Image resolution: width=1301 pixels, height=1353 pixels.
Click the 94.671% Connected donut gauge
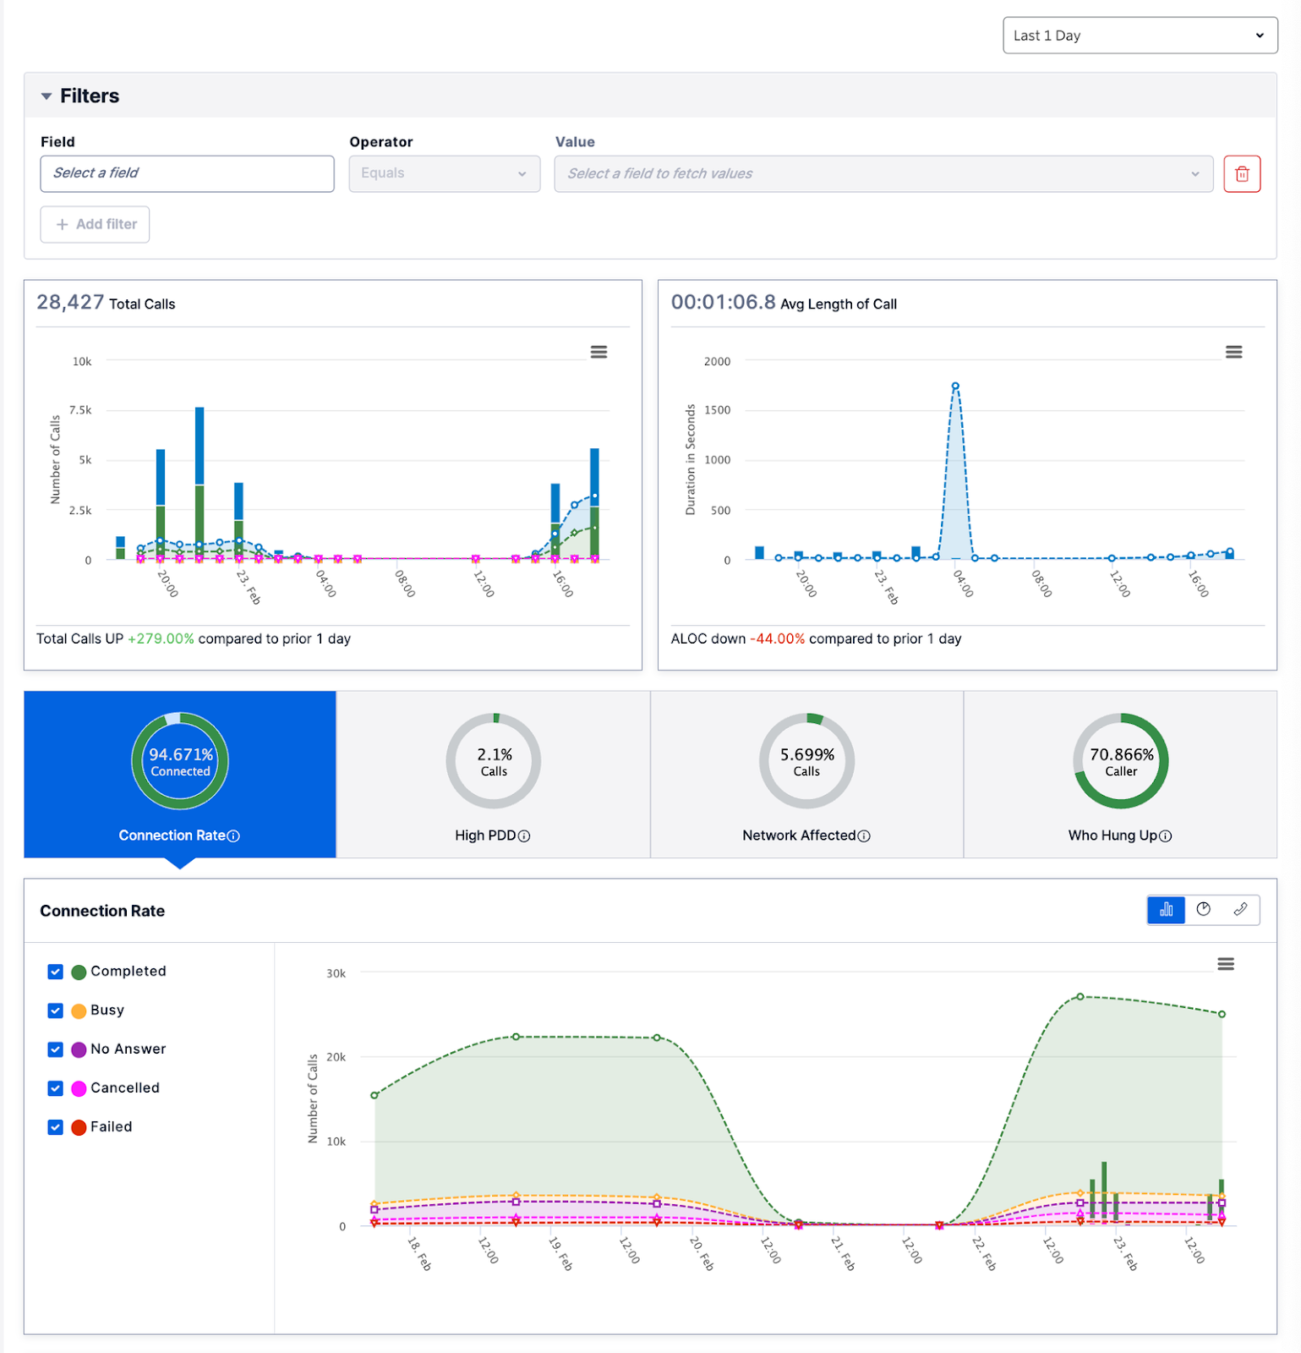(x=180, y=761)
